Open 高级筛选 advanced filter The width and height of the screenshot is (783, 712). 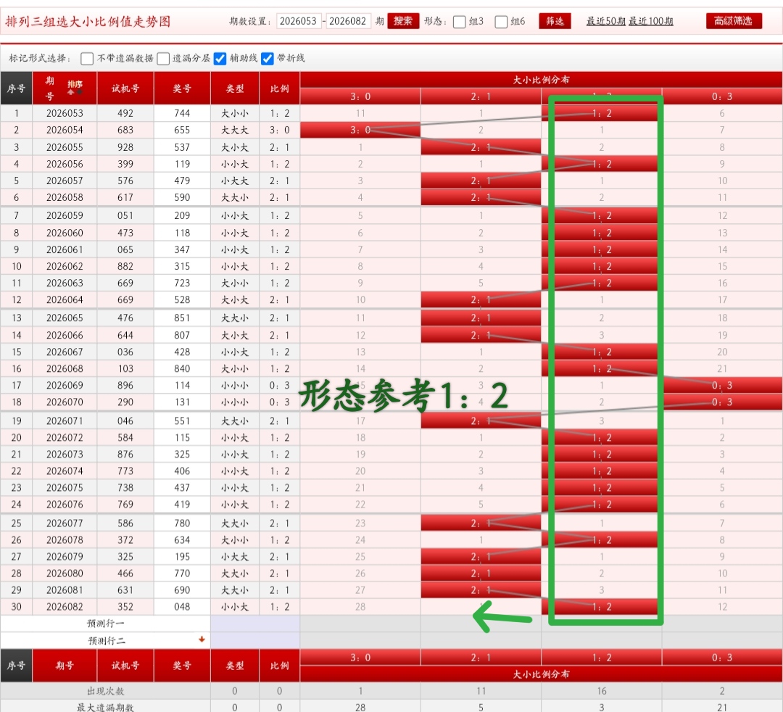[x=733, y=21]
